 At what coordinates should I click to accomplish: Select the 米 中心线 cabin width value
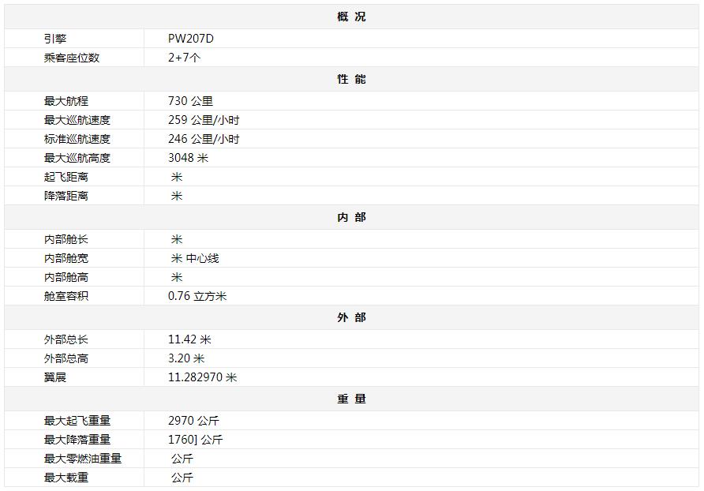point(195,258)
